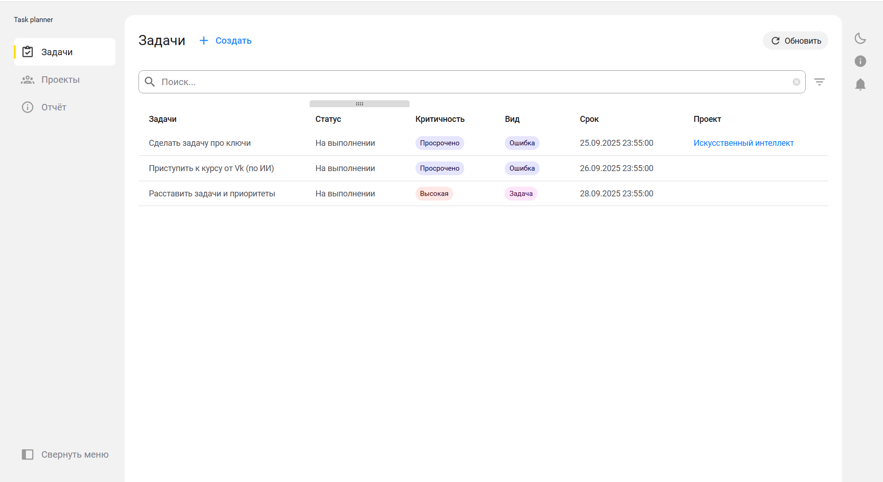The height and width of the screenshot is (482, 883).
Task: Click the plus icon to create task
Action: point(203,40)
